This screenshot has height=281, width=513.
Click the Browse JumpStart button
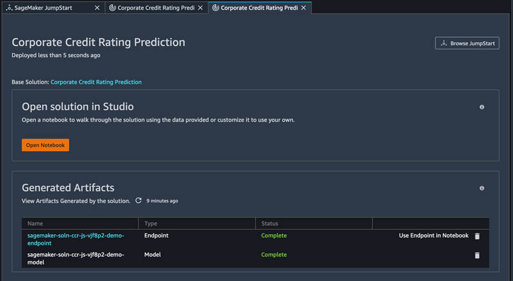467,43
